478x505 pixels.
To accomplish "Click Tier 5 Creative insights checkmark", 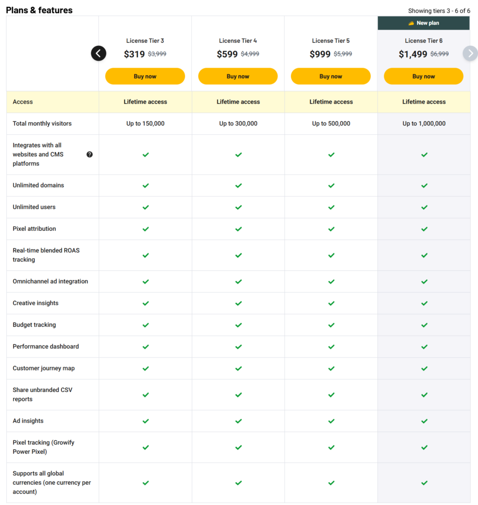I will click(x=331, y=303).
